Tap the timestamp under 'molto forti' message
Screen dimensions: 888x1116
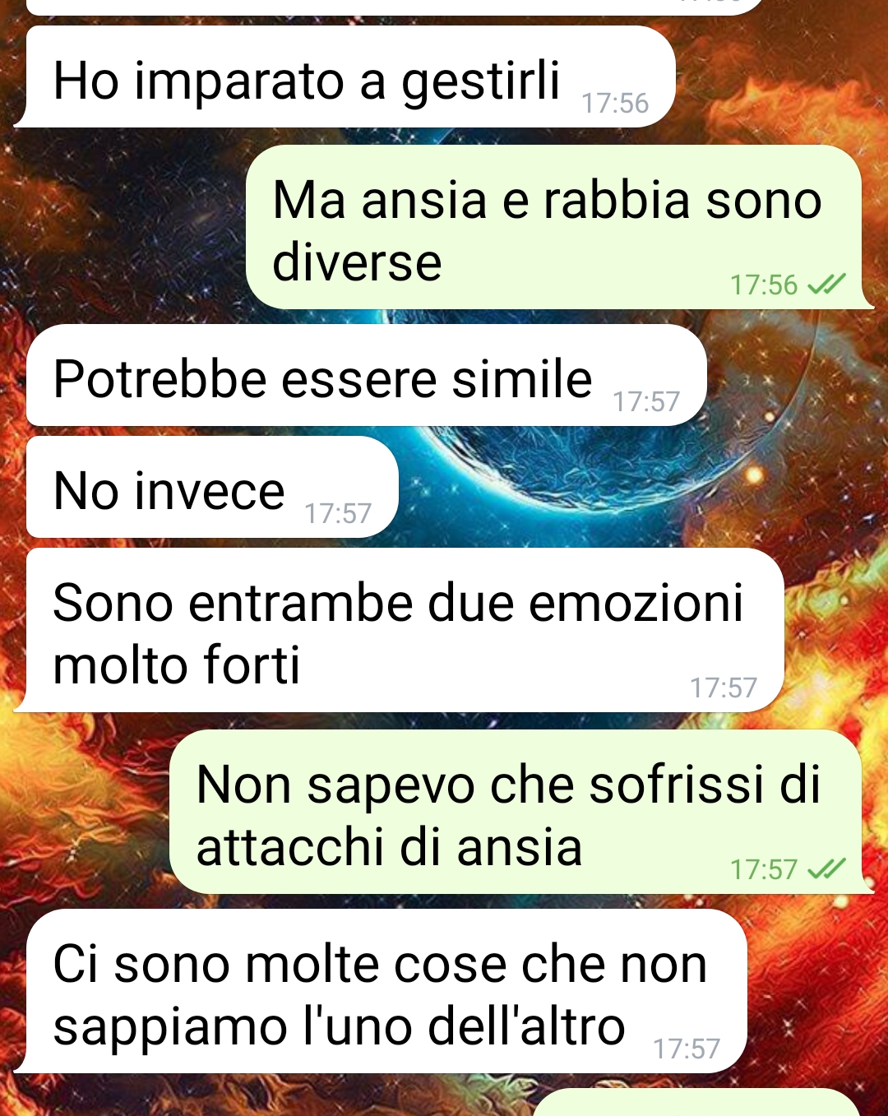tap(724, 688)
